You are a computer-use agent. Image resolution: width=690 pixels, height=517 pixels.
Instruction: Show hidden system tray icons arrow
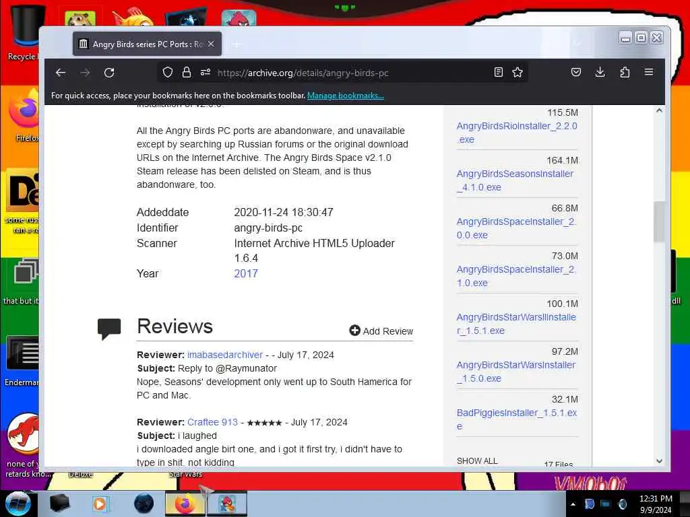pos(573,504)
